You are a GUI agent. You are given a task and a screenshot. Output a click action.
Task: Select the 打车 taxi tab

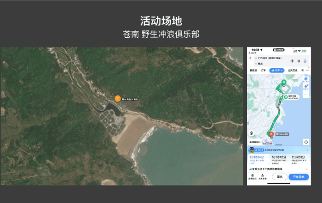click(263, 70)
